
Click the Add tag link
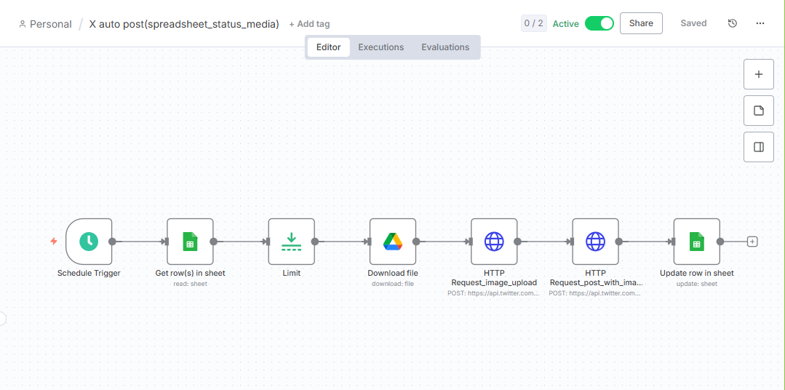point(309,24)
